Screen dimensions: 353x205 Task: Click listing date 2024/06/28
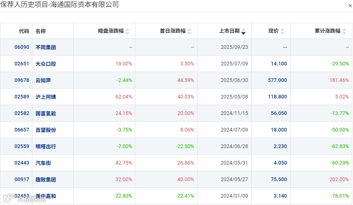click(x=234, y=146)
